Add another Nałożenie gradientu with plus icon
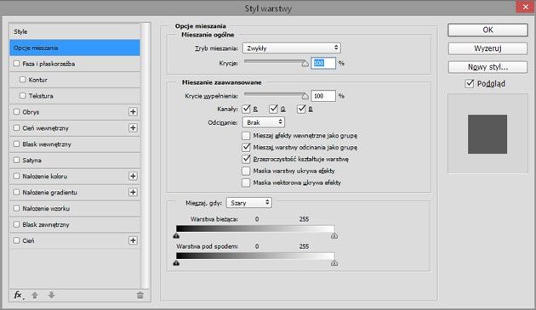 click(x=133, y=192)
